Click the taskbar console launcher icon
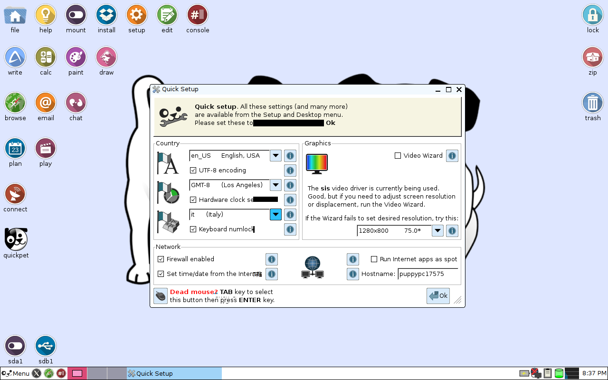Viewport: 608px width, 380px height. pos(61,373)
